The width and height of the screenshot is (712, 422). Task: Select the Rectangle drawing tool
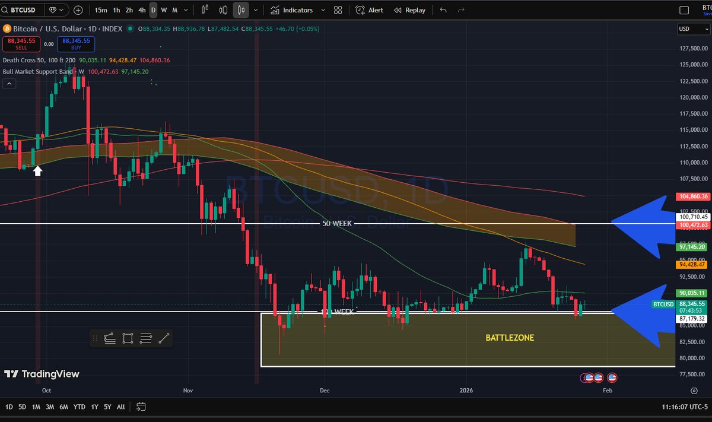coord(128,339)
